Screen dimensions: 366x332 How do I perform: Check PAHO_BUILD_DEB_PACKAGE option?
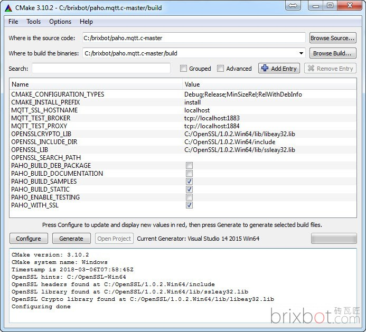189,166
